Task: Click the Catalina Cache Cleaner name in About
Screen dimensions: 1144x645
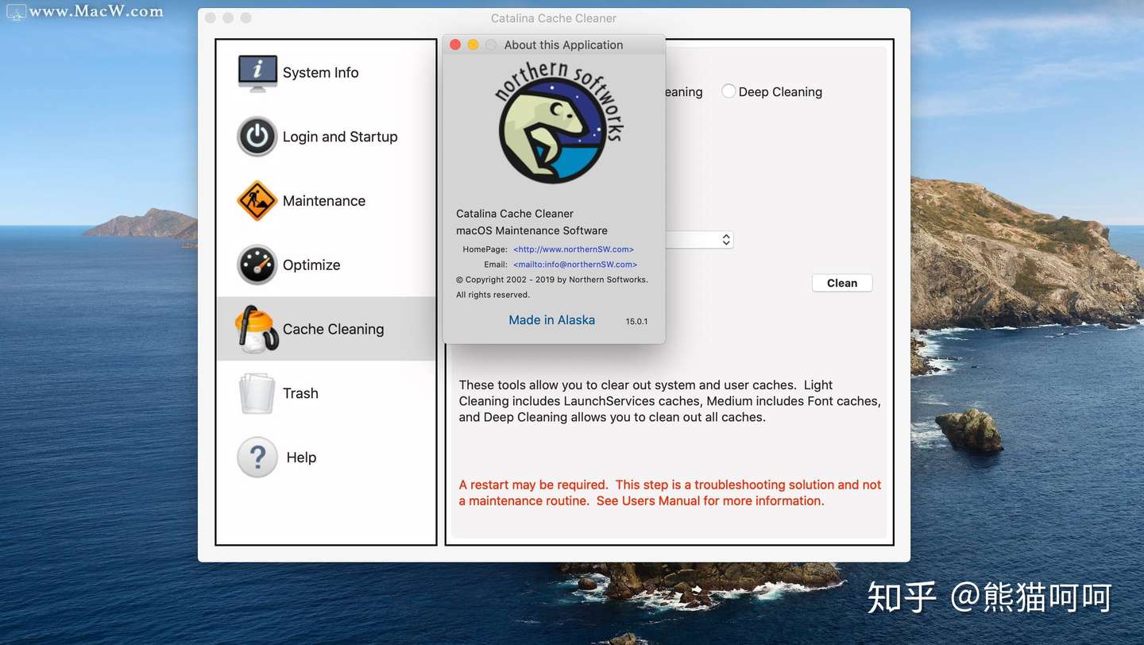Action: [x=515, y=214]
